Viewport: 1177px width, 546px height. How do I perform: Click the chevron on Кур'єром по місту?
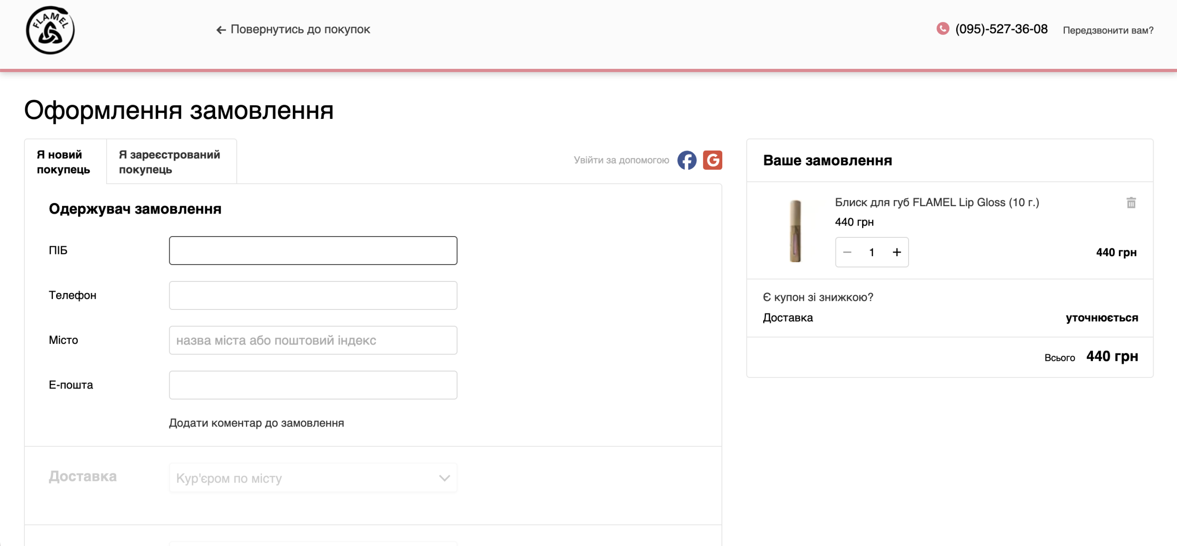444,478
